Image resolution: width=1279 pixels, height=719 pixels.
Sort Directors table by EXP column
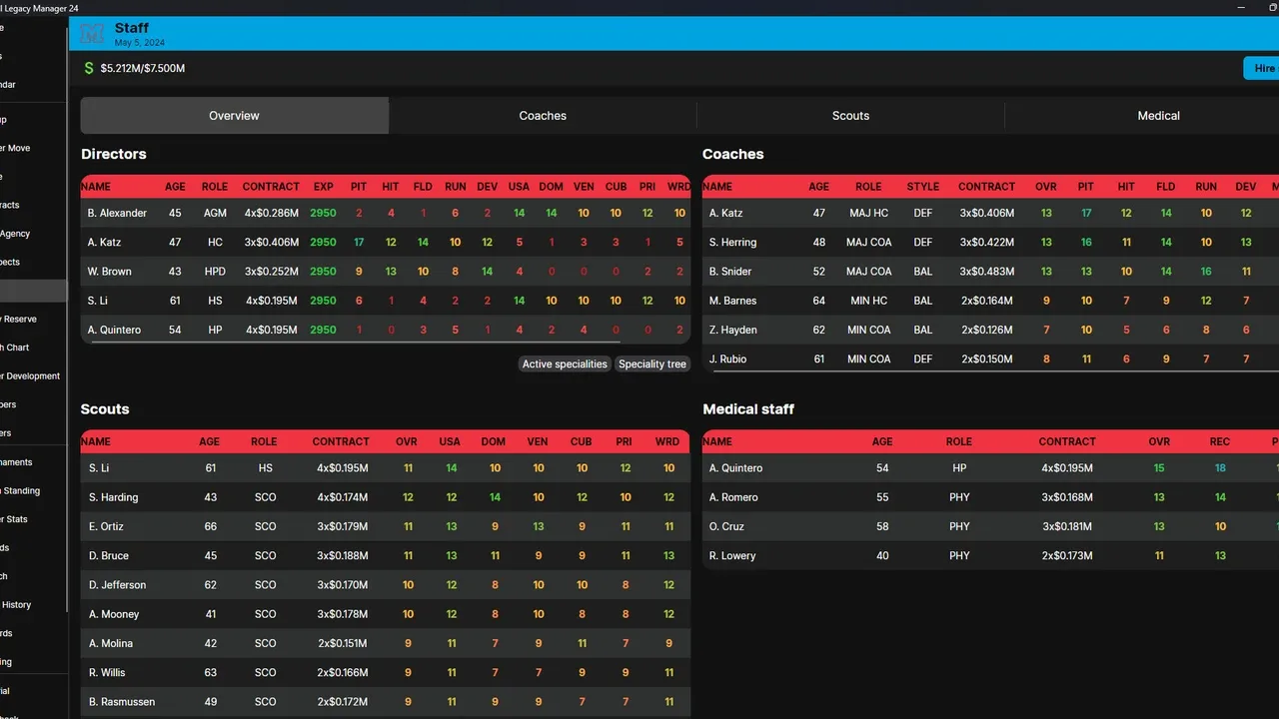point(323,187)
